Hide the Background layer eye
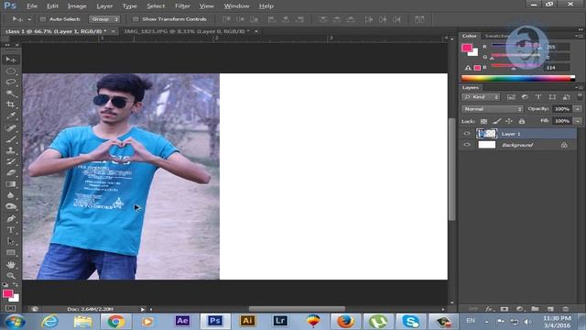The image size is (586, 330). (467, 145)
